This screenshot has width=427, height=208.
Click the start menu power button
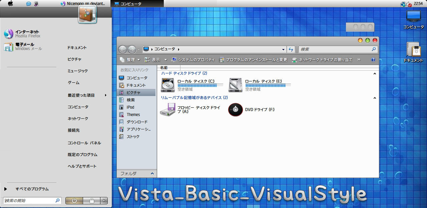pos(74,201)
